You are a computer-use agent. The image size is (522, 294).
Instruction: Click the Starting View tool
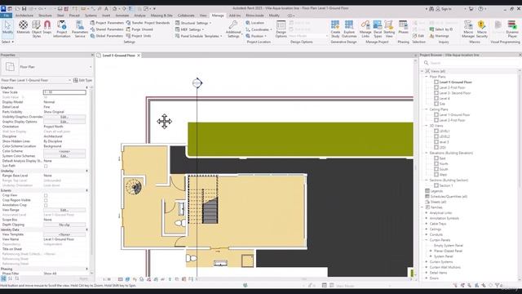pos(389,29)
